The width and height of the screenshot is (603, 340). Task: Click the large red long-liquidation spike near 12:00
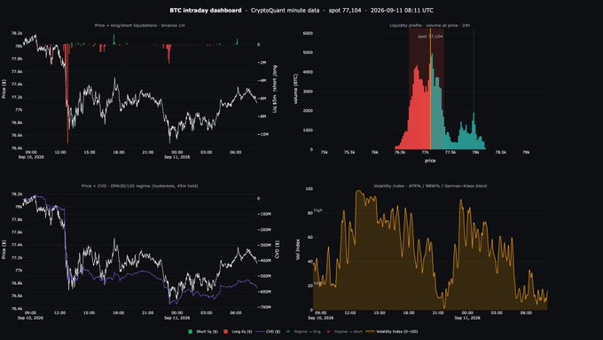tap(67, 93)
